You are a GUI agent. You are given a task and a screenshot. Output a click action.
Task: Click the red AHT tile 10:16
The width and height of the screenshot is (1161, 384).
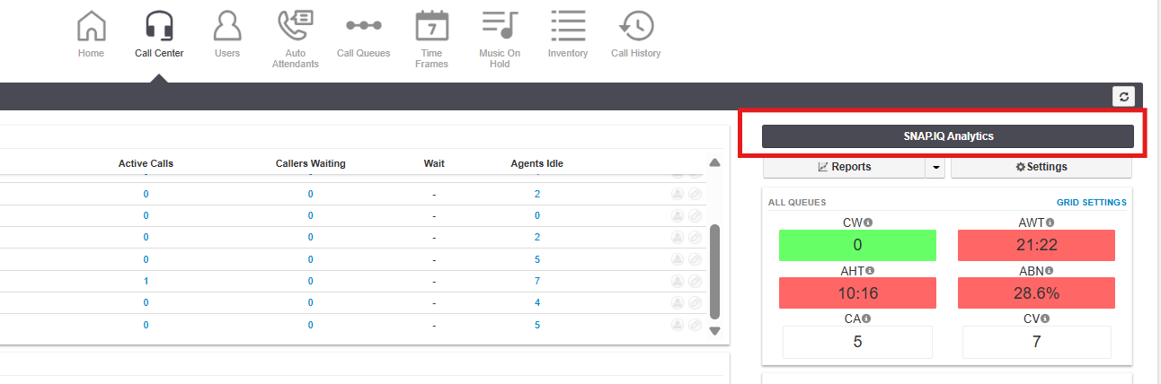[x=857, y=292]
